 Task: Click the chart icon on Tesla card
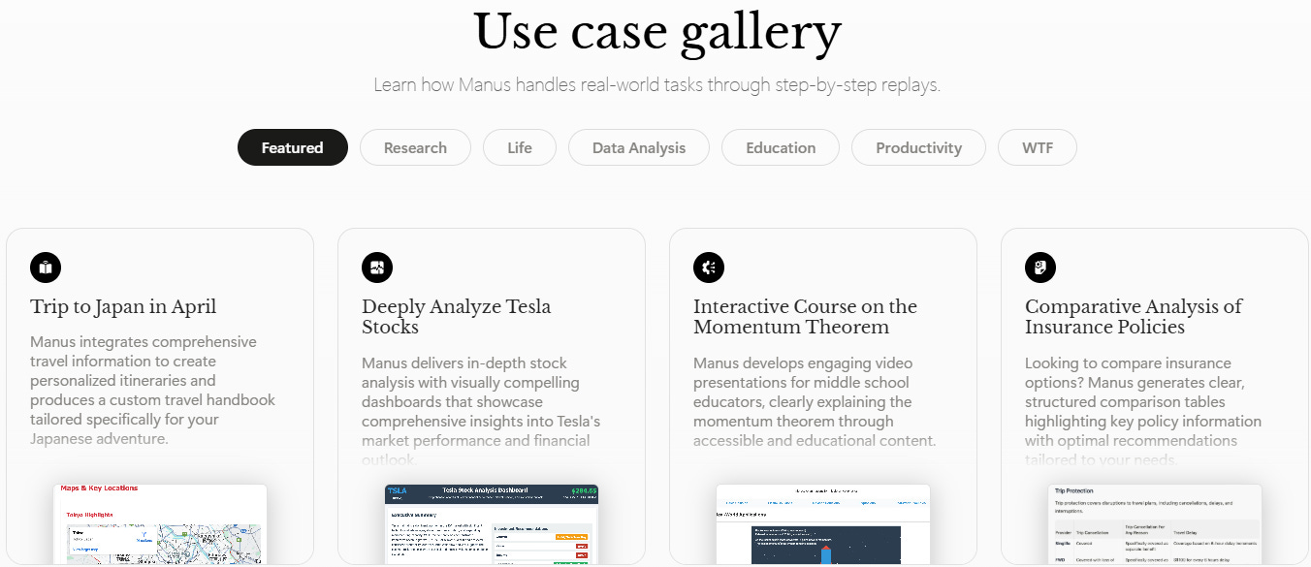click(377, 267)
